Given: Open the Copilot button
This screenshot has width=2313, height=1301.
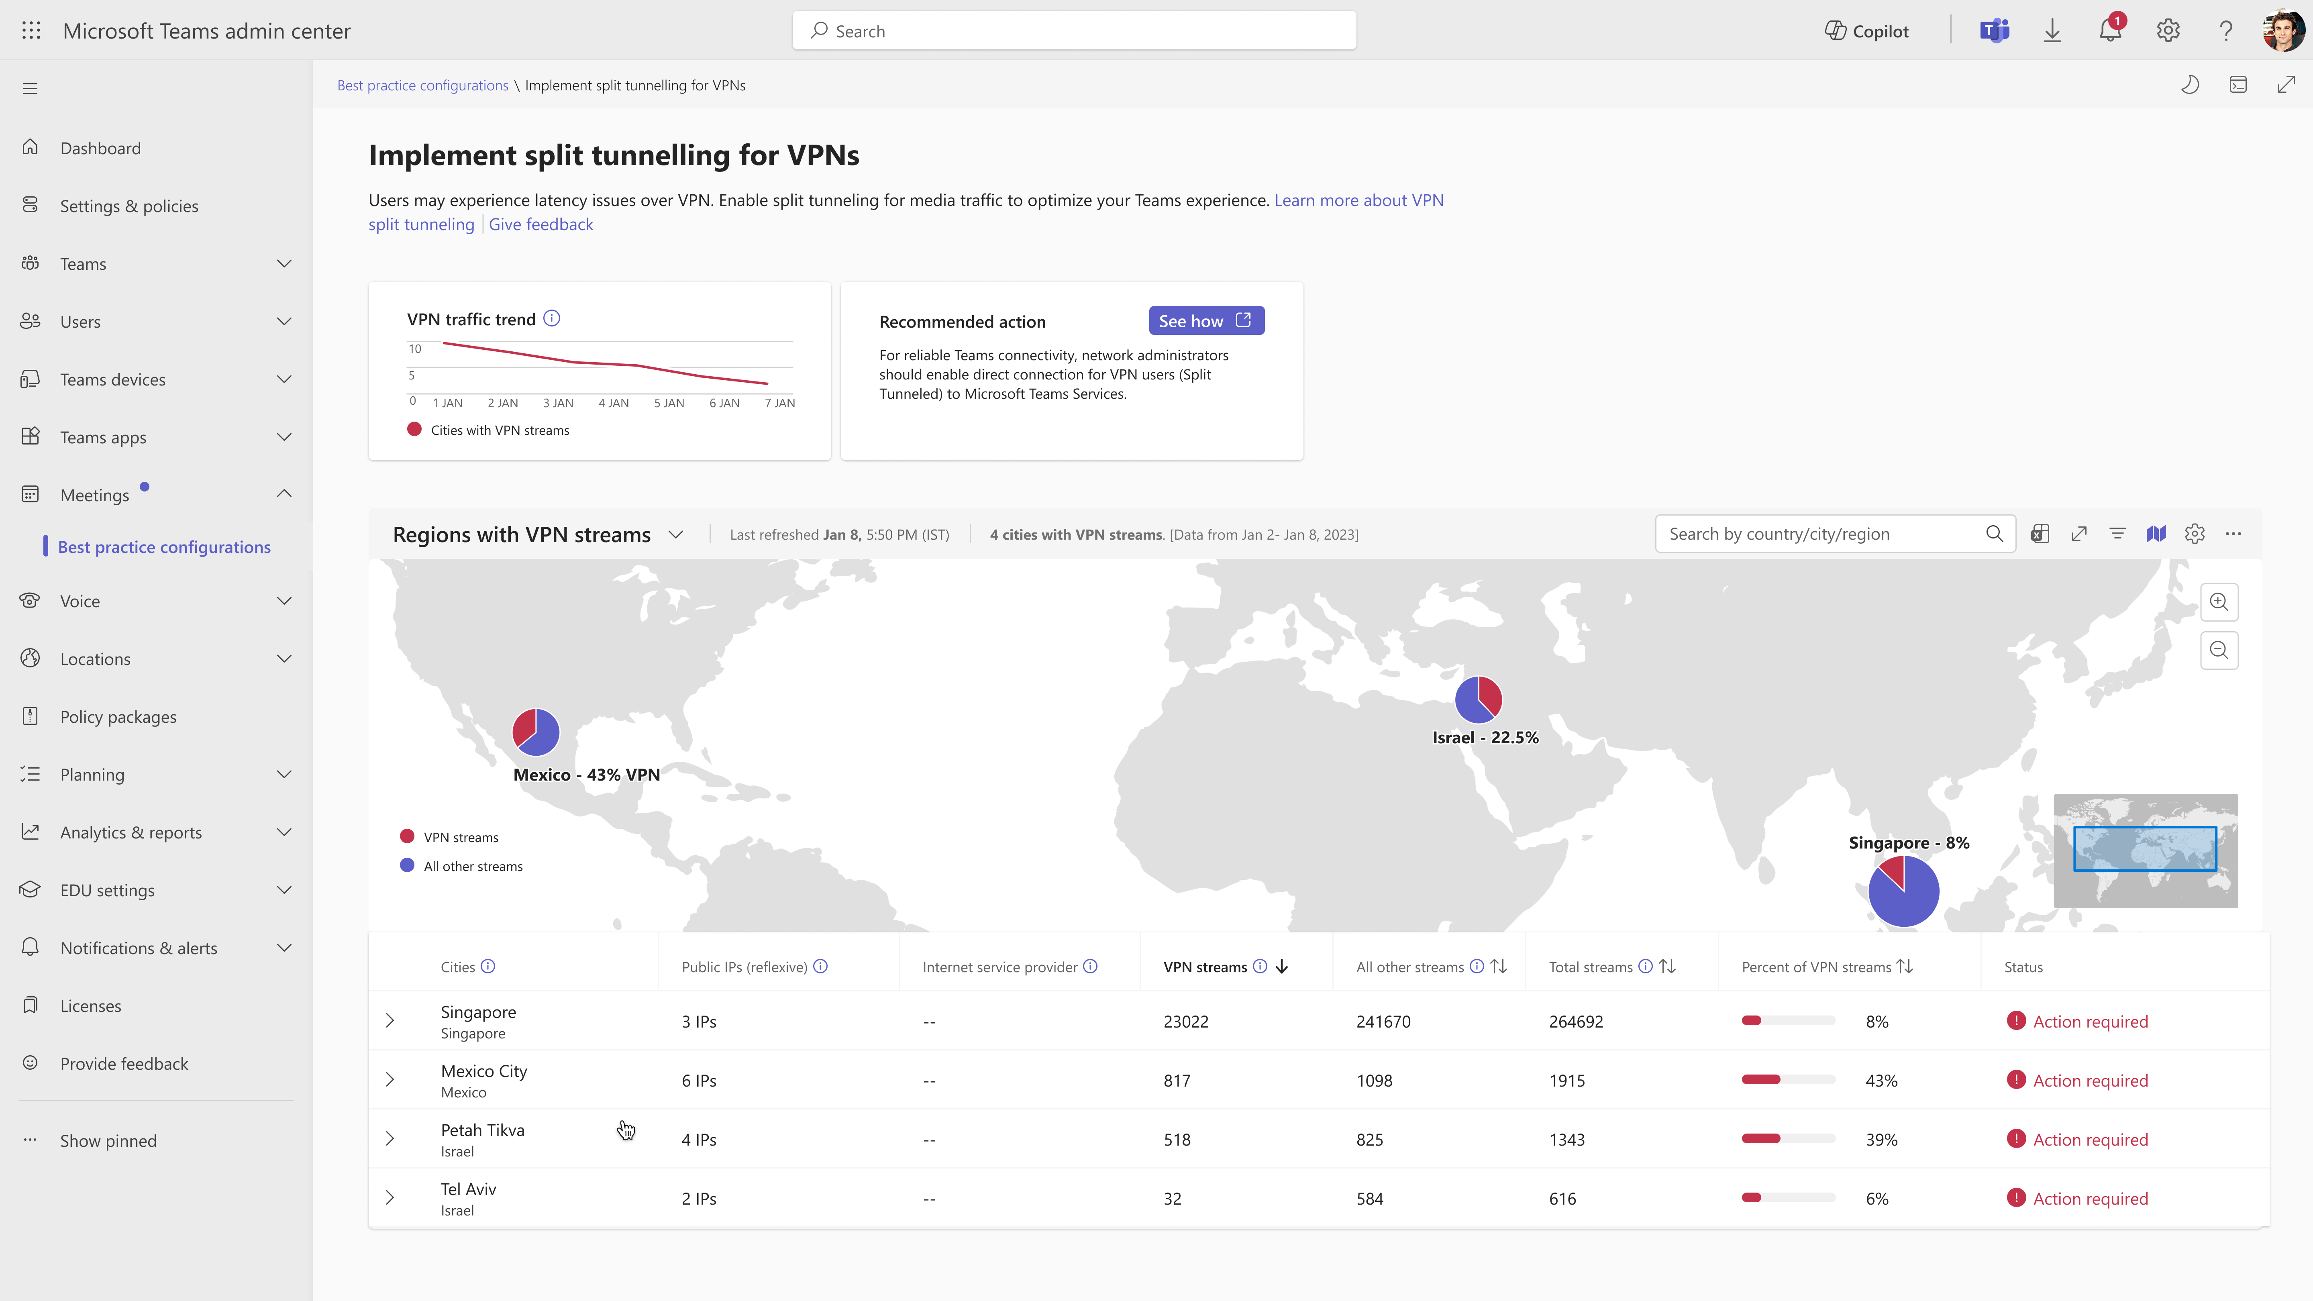Looking at the screenshot, I should pyautogui.click(x=1867, y=31).
